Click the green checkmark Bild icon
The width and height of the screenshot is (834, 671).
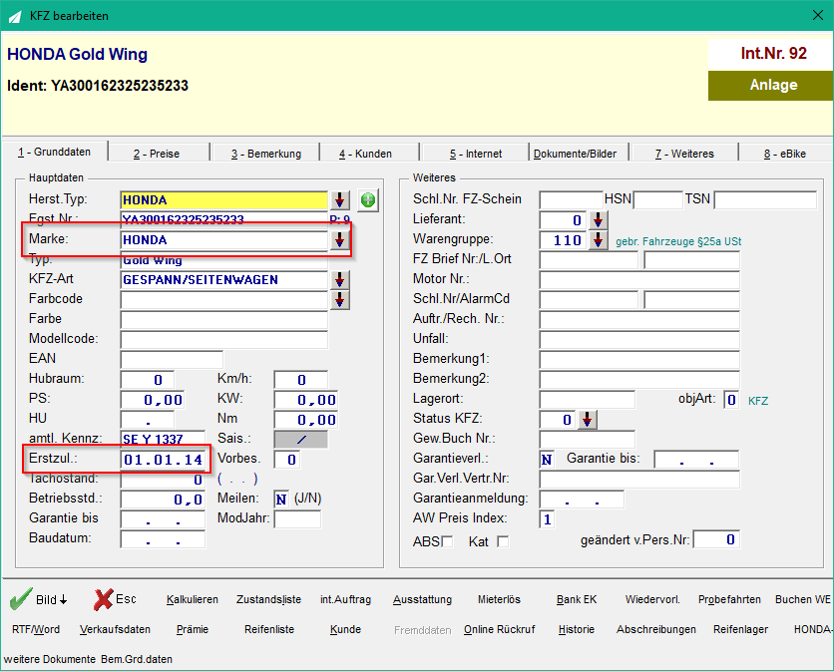pos(21,599)
